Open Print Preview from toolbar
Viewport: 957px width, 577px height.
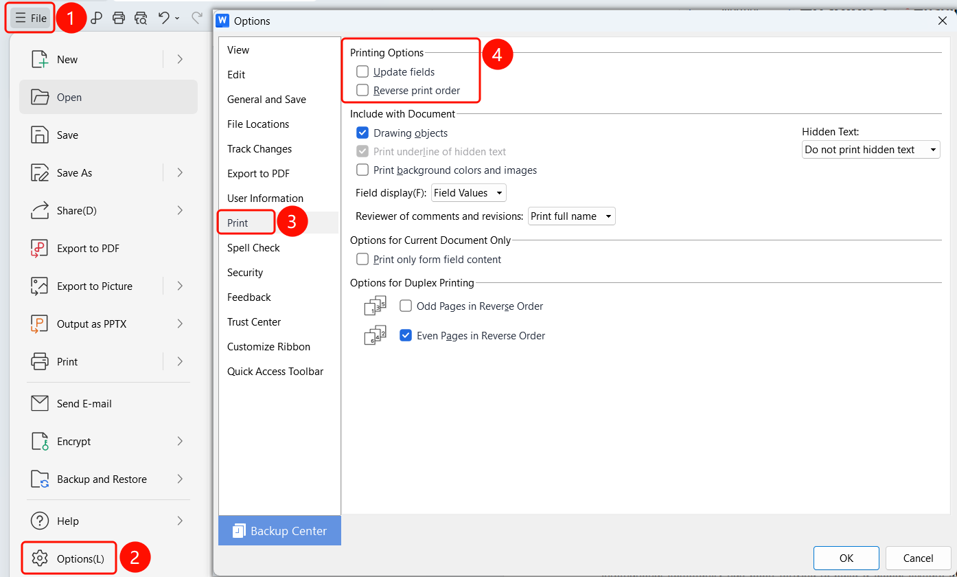[141, 18]
